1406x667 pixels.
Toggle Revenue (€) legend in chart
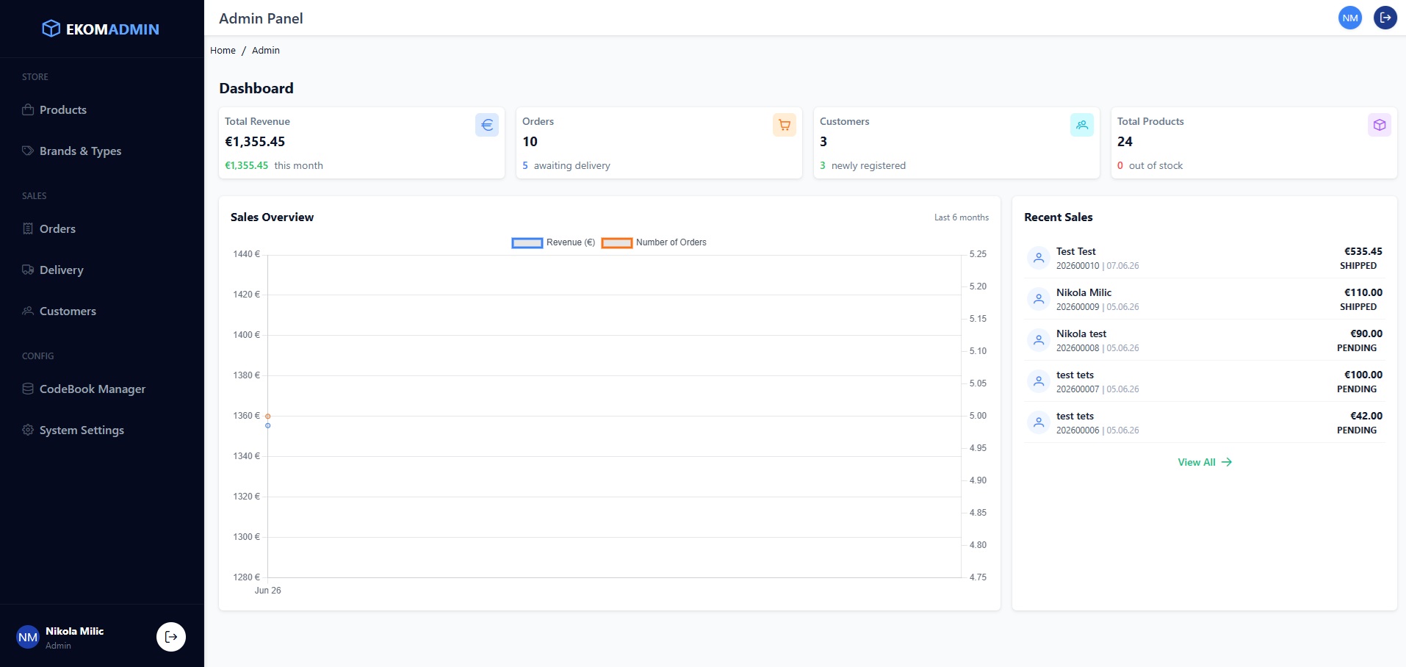click(553, 242)
